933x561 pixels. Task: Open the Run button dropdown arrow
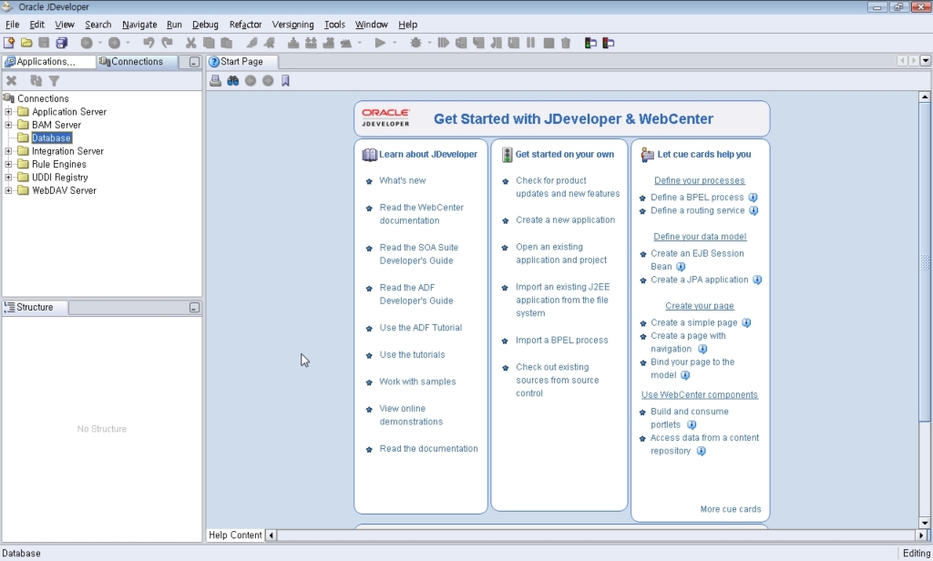(x=395, y=43)
